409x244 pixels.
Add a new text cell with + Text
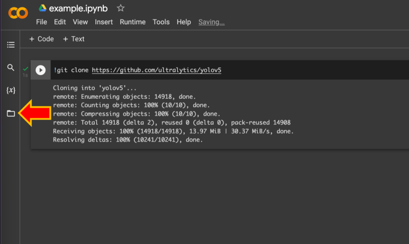(x=74, y=39)
